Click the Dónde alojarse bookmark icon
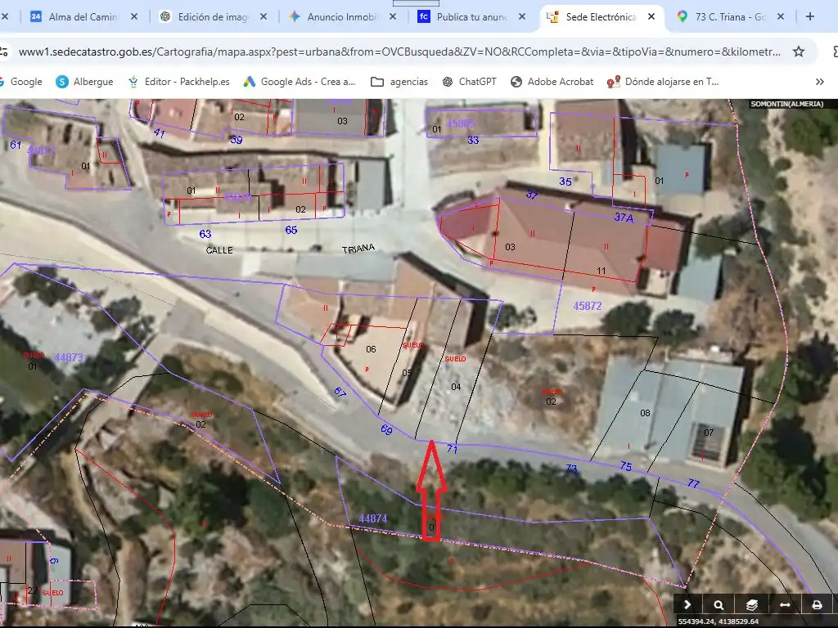This screenshot has width=838, height=628. pos(614,82)
